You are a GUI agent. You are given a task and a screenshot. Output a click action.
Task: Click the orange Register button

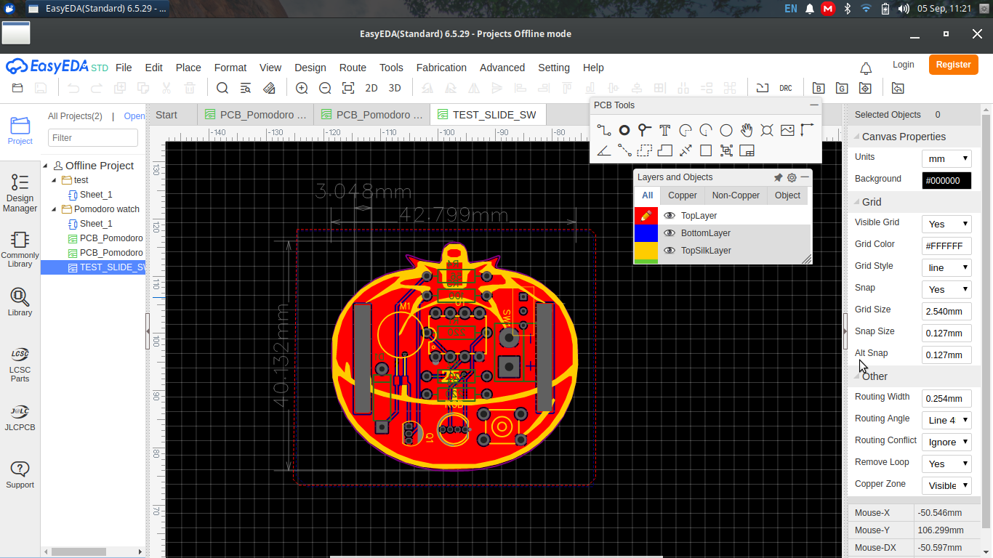coord(953,65)
